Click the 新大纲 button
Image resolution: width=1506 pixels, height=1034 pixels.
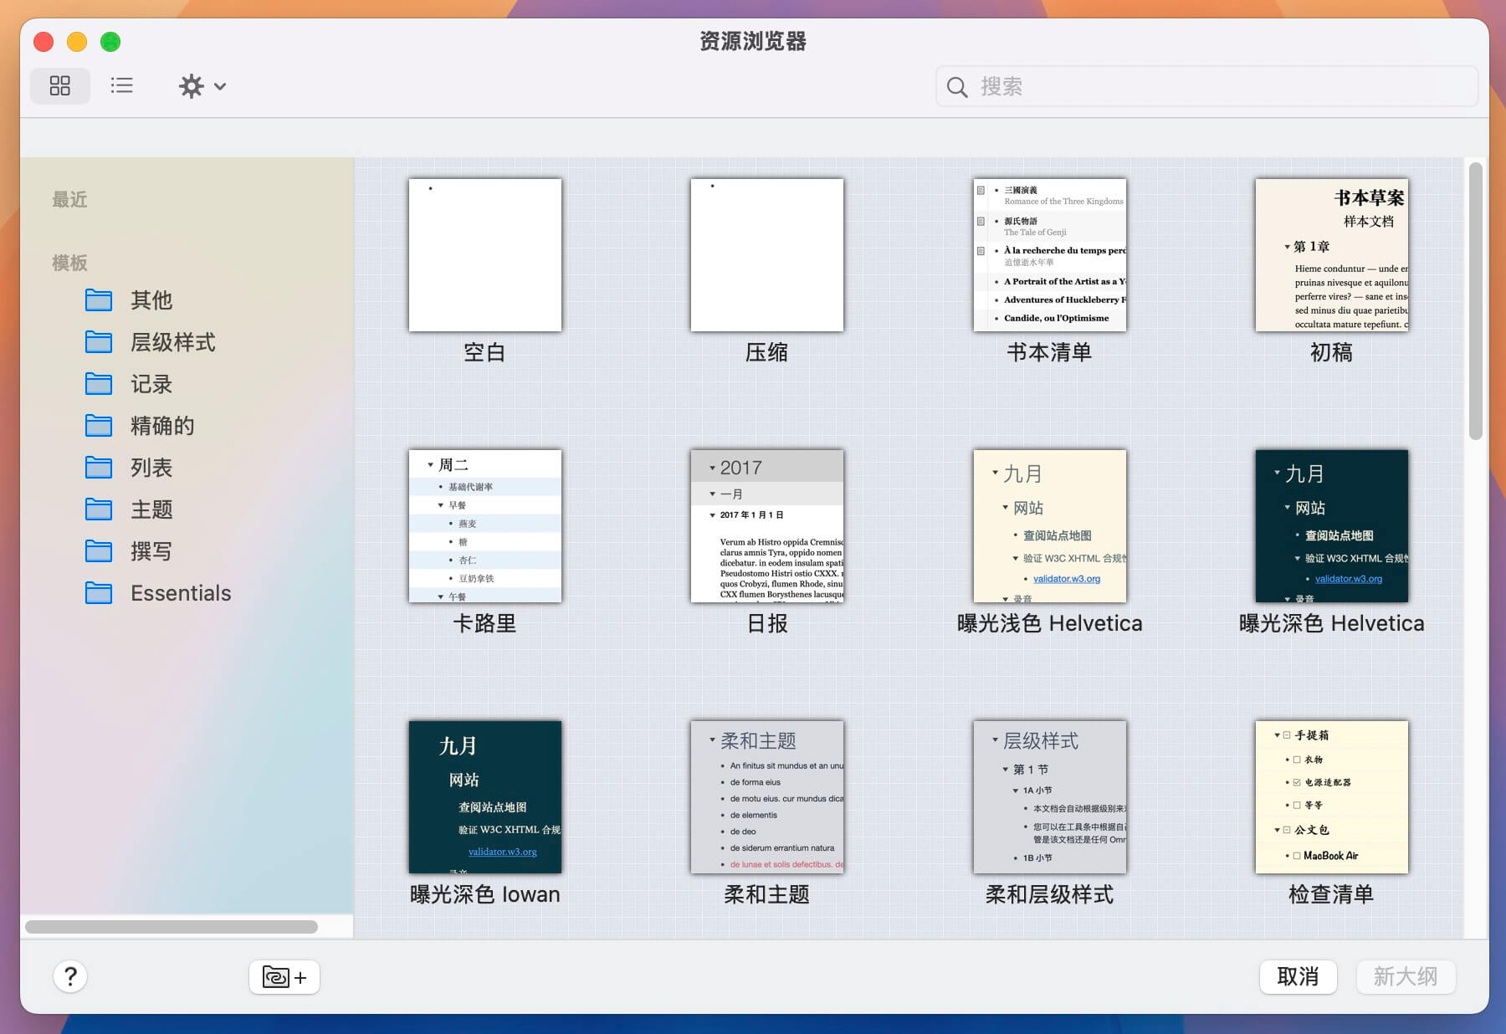tap(1406, 976)
